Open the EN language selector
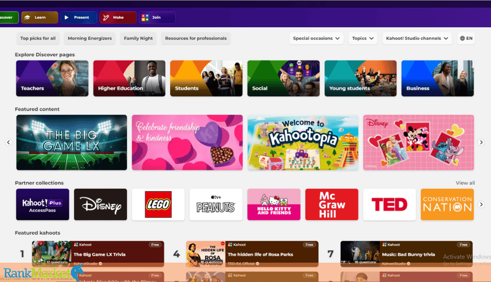Image resolution: width=491 pixels, height=282 pixels. pos(466,38)
